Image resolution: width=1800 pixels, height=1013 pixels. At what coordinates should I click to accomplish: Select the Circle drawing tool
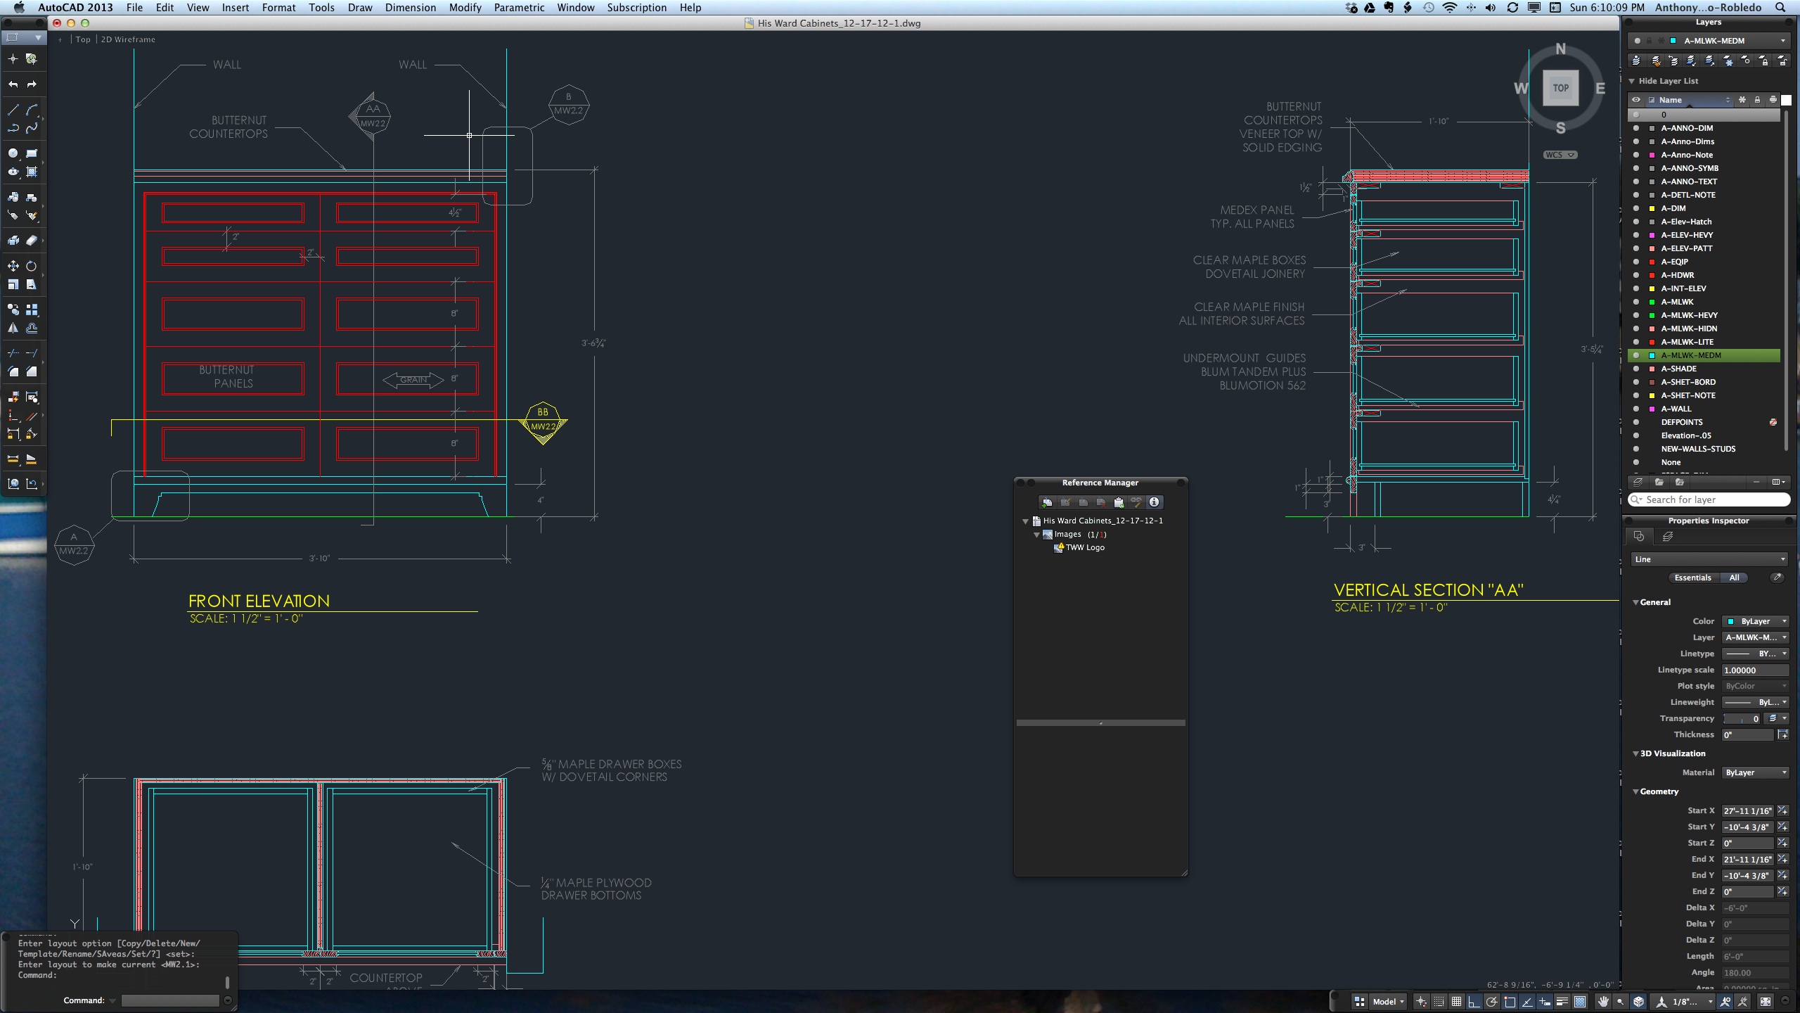(x=13, y=153)
